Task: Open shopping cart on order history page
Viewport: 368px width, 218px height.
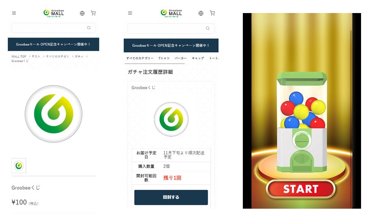Action: pyautogui.click(x=212, y=13)
